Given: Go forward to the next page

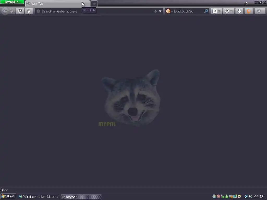Looking at the screenshot, I should (x=12, y=11).
